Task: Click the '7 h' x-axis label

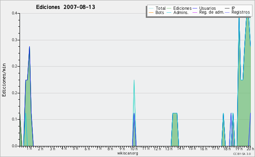Action: (x=99, y=149)
